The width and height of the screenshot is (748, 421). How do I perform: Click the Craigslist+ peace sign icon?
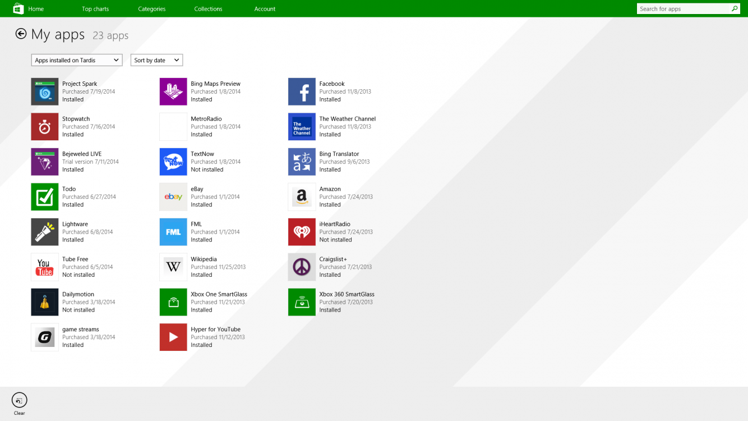[x=302, y=267]
